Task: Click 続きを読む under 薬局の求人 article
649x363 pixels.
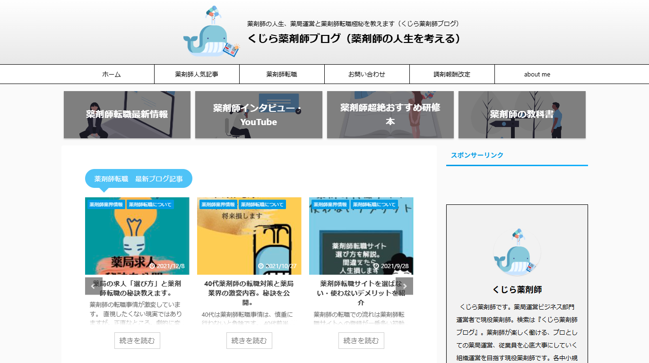Action: point(137,340)
